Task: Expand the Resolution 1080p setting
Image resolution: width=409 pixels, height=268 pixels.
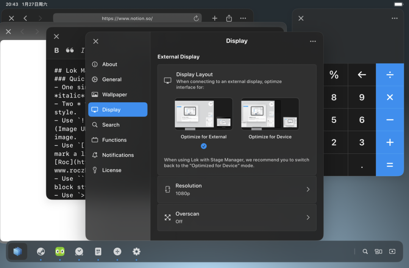Action: (237, 189)
